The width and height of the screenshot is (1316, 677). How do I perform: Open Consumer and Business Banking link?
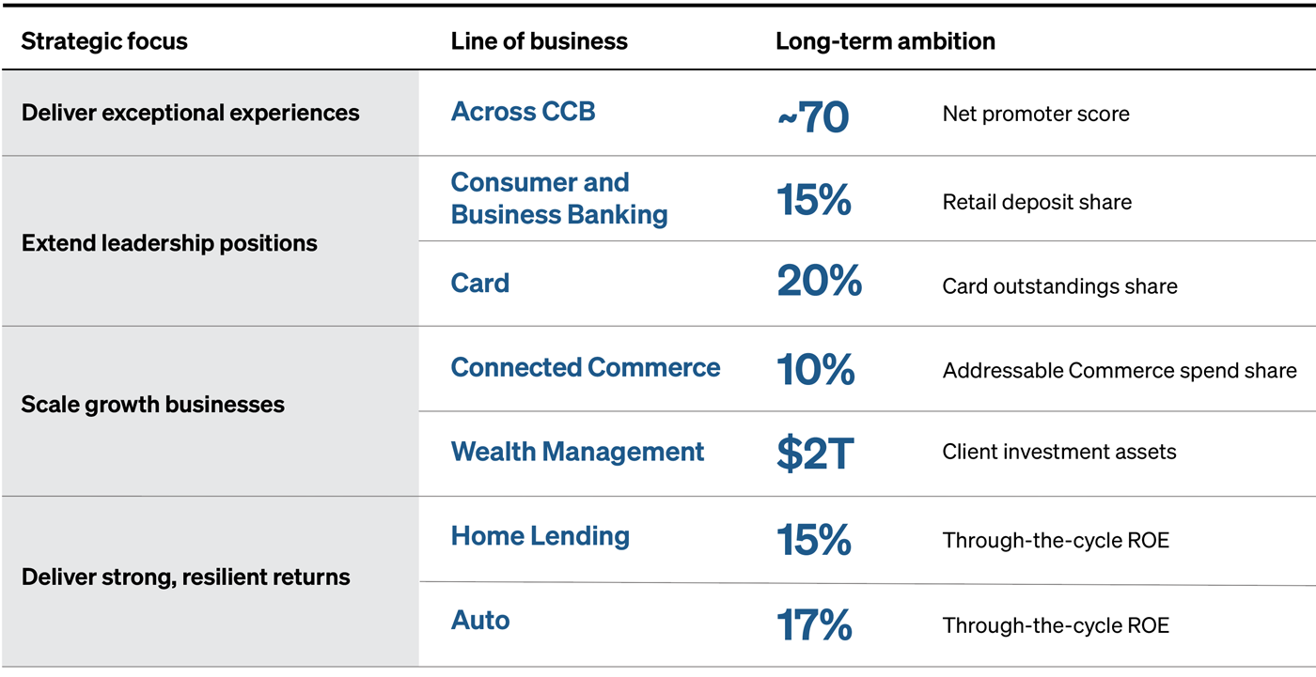tap(558, 198)
